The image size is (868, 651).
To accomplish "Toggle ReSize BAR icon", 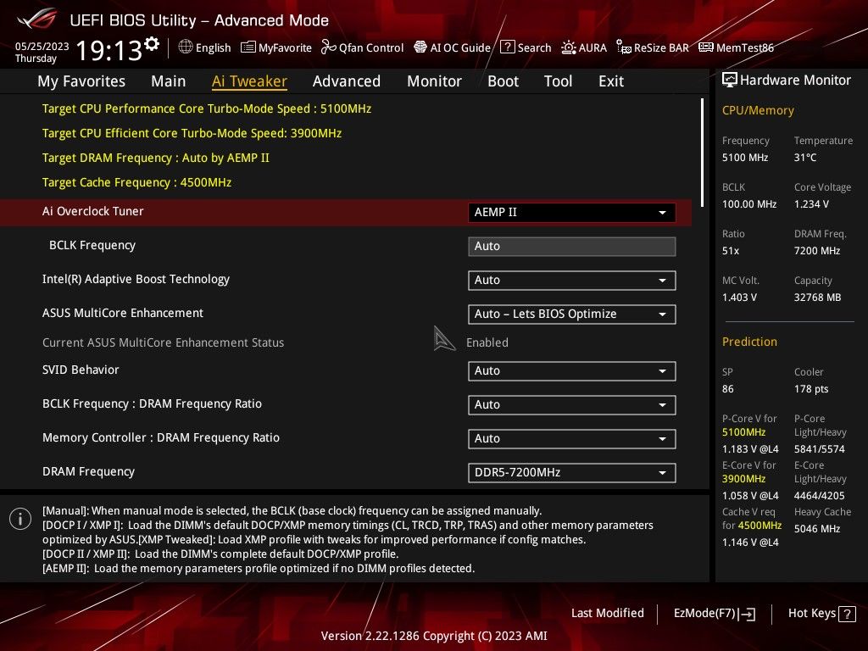I will 624,47.
